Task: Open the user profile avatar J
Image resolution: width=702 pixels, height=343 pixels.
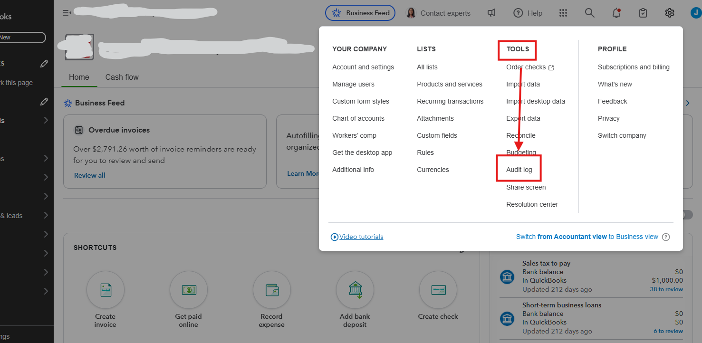Action: pos(696,13)
